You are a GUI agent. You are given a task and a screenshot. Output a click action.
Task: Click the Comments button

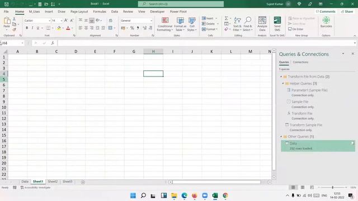[326, 11]
